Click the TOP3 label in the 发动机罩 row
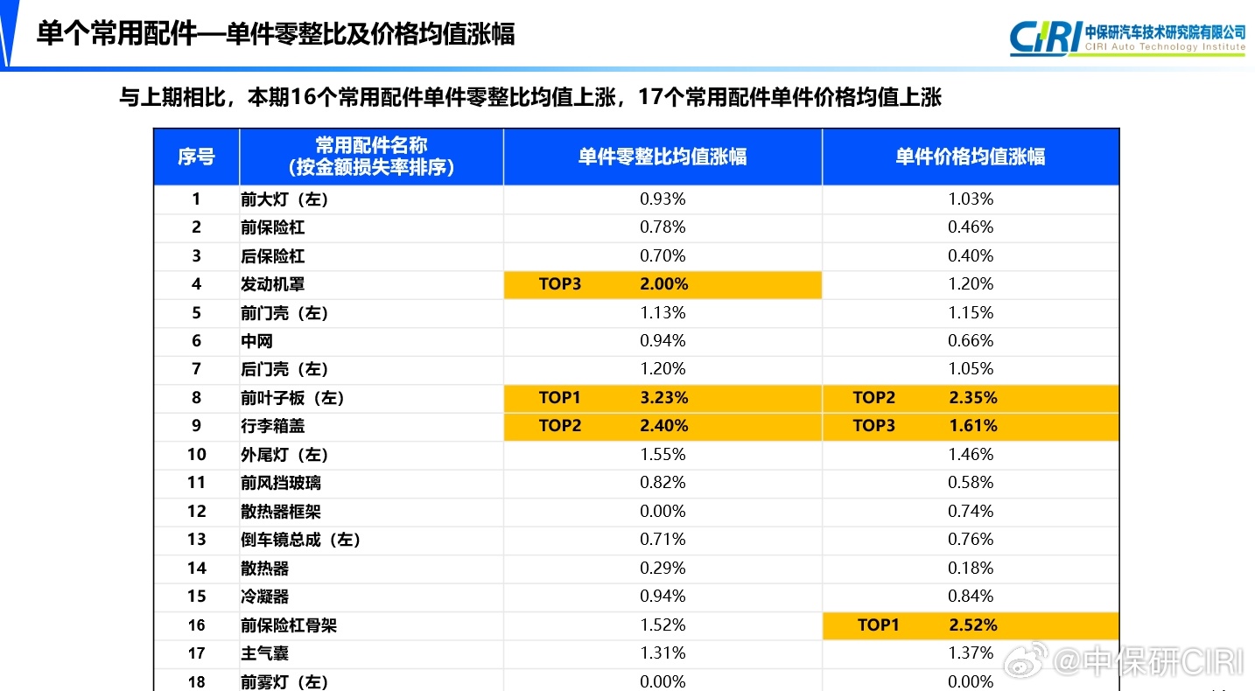 coord(560,284)
